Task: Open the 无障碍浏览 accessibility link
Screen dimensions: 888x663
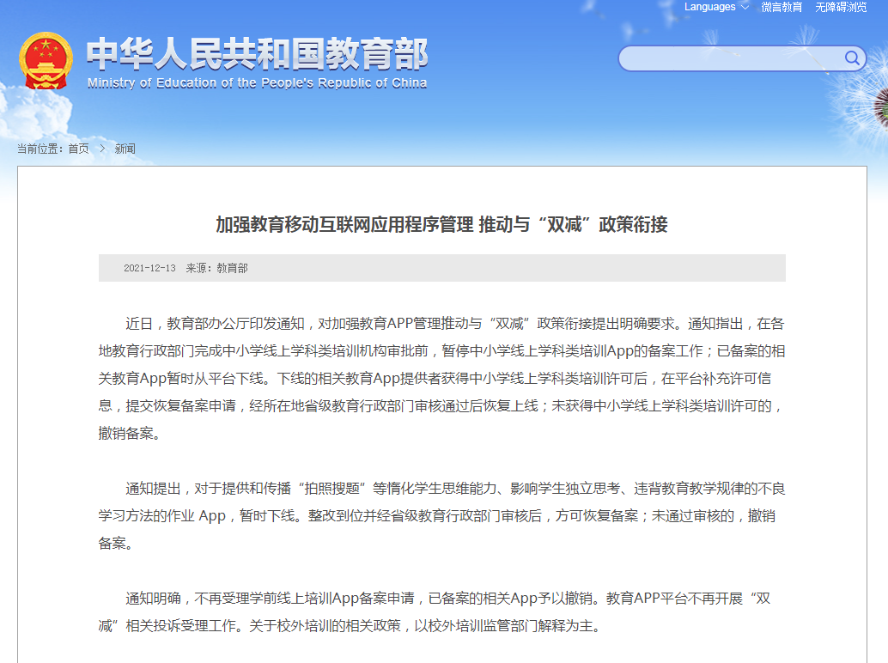Action: point(841,7)
